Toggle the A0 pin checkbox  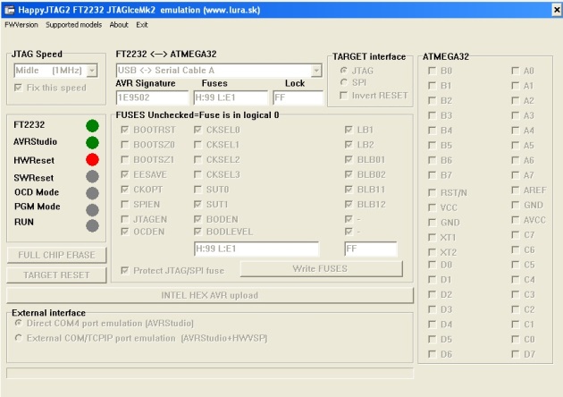point(516,71)
